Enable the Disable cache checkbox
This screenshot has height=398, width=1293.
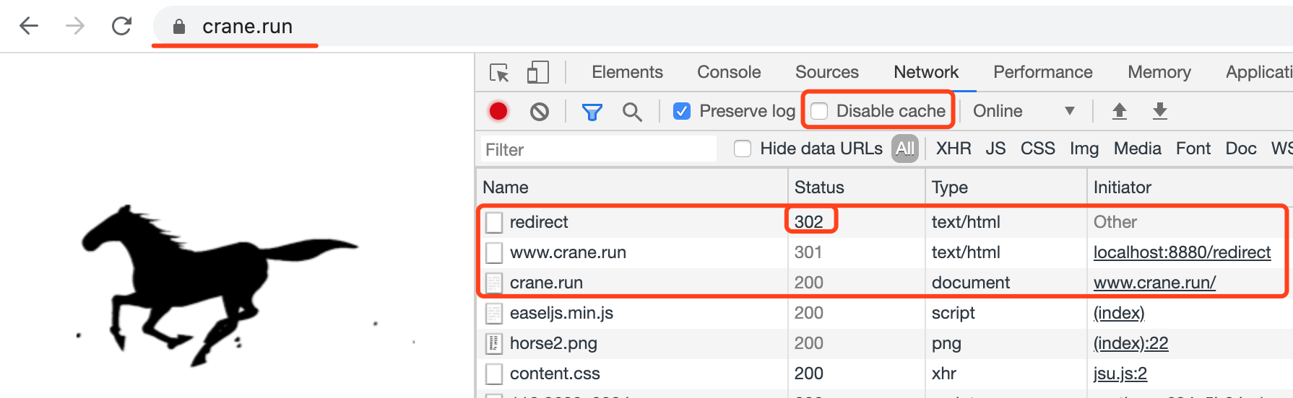[819, 111]
